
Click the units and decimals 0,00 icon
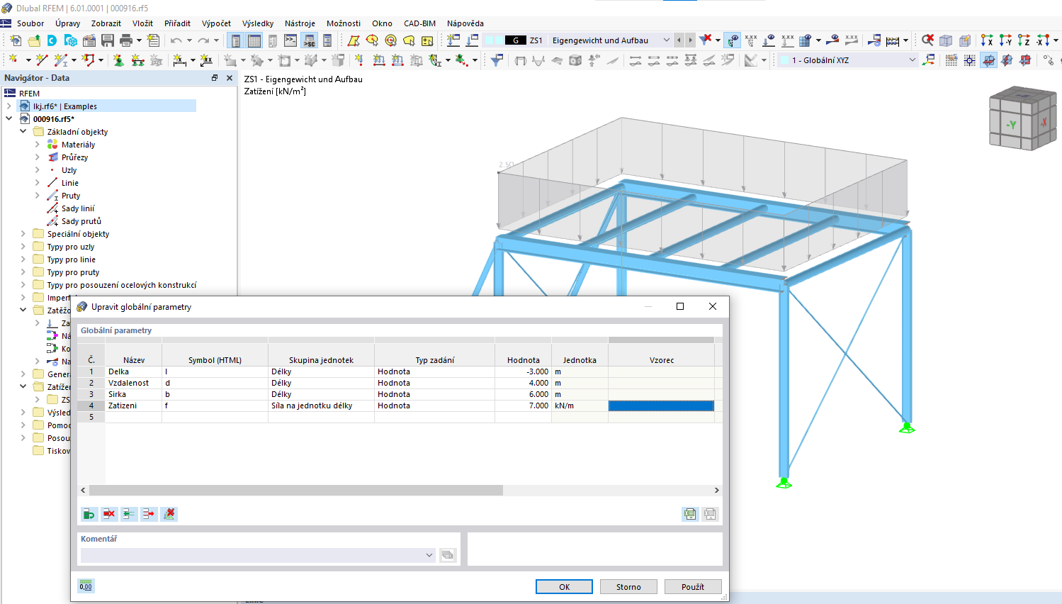[86, 586]
